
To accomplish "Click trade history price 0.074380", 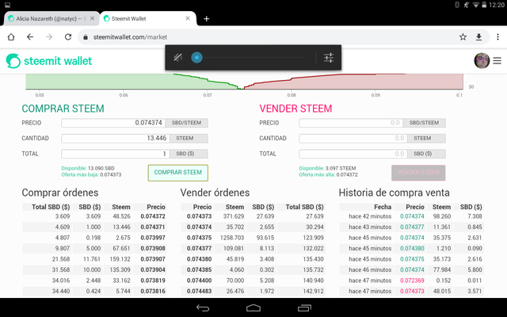I will tap(412, 248).
